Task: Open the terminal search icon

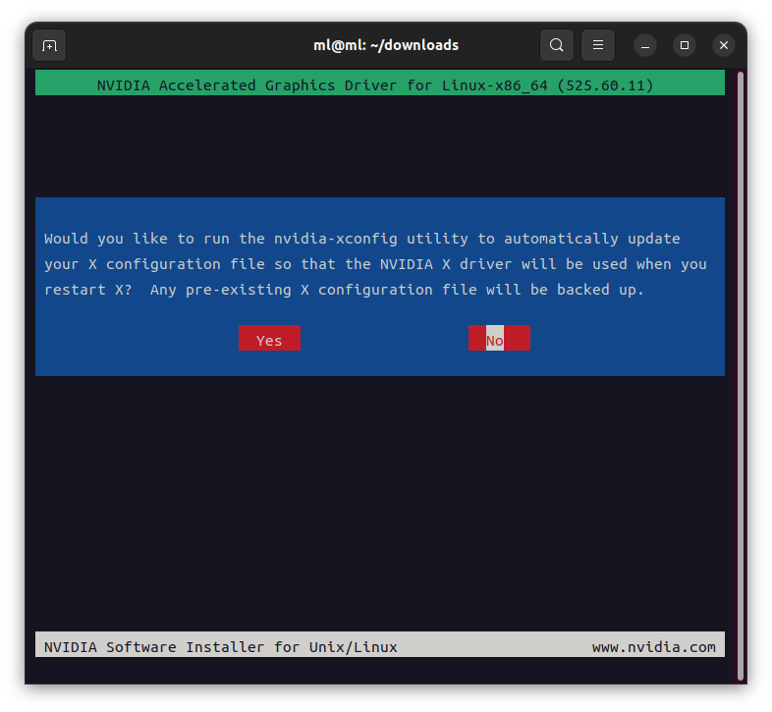Action: [556, 45]
